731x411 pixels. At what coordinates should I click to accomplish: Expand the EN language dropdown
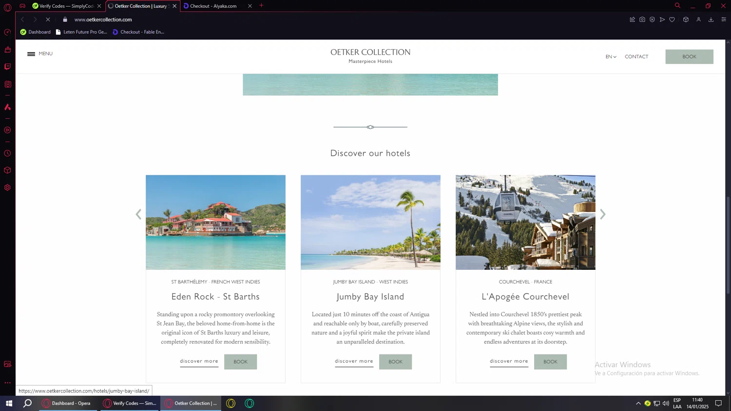point(611,56)
